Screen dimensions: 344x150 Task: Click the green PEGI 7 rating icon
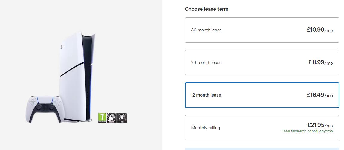pos(102,117)
